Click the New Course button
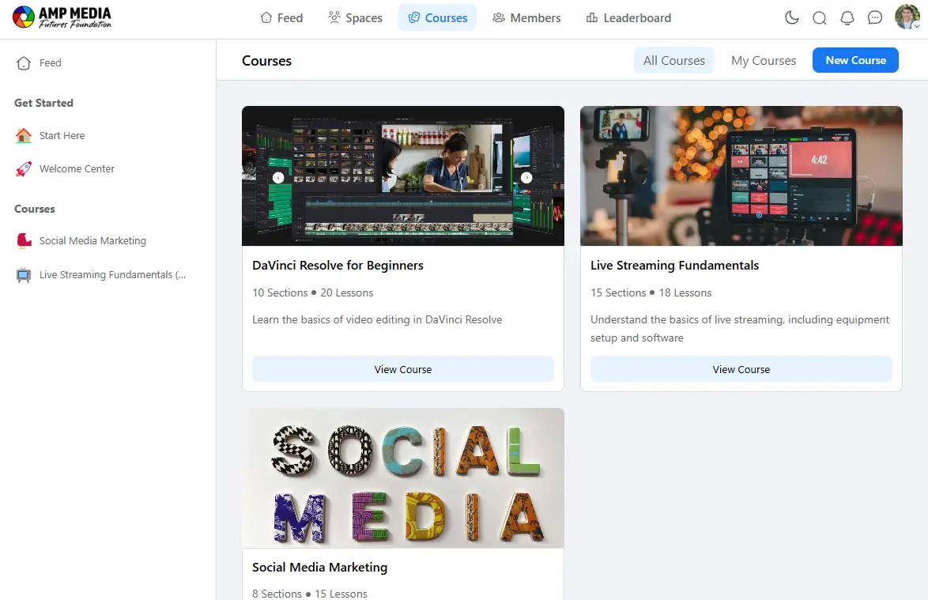928x600 pixels. click(x=855, y=60)
